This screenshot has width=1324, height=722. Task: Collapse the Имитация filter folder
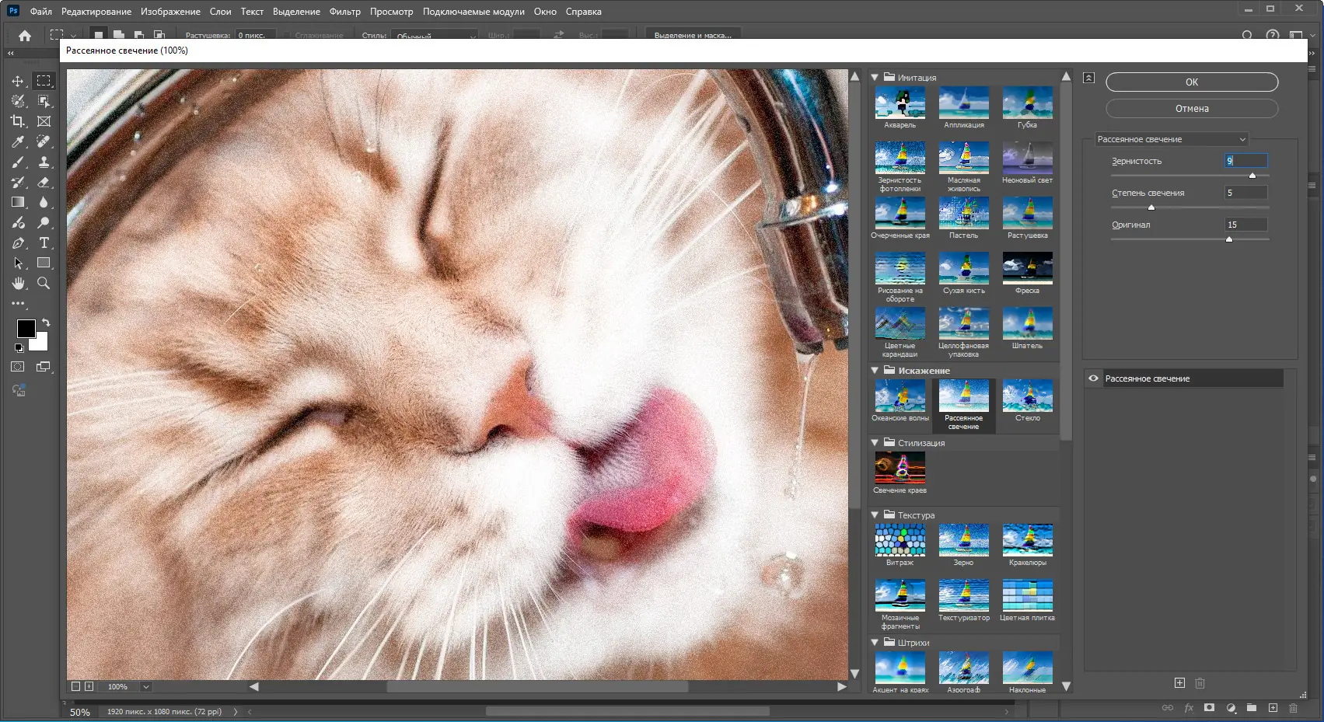[x=875, y=78]
